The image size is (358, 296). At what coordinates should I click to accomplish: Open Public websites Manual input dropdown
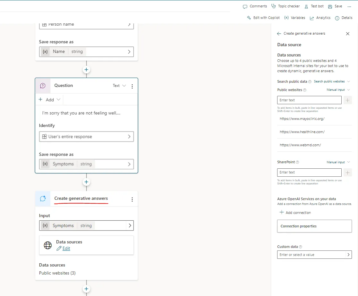[x=338, y=90]
